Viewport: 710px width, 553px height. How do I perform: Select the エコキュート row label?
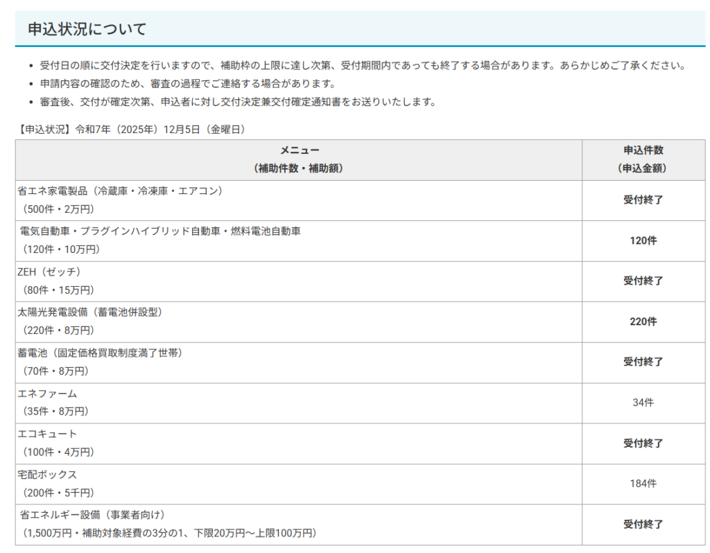[x=47, y=434]
